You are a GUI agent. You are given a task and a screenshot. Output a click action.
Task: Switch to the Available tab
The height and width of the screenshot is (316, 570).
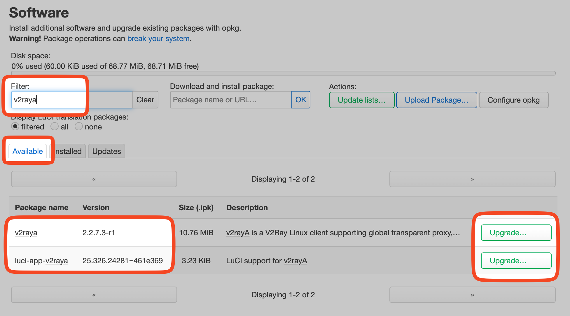click(x=28, y=151)
